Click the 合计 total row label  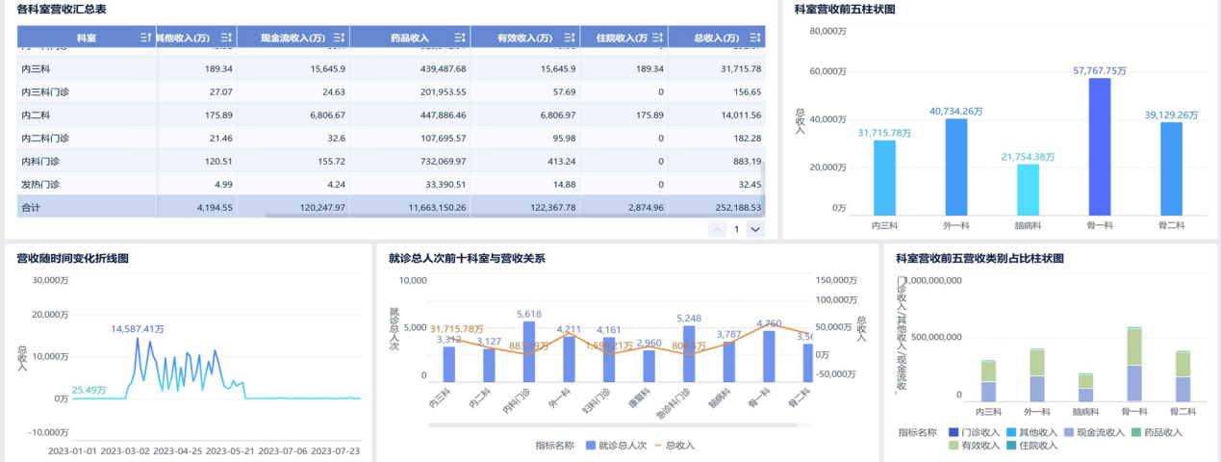[x=31, y=207]
